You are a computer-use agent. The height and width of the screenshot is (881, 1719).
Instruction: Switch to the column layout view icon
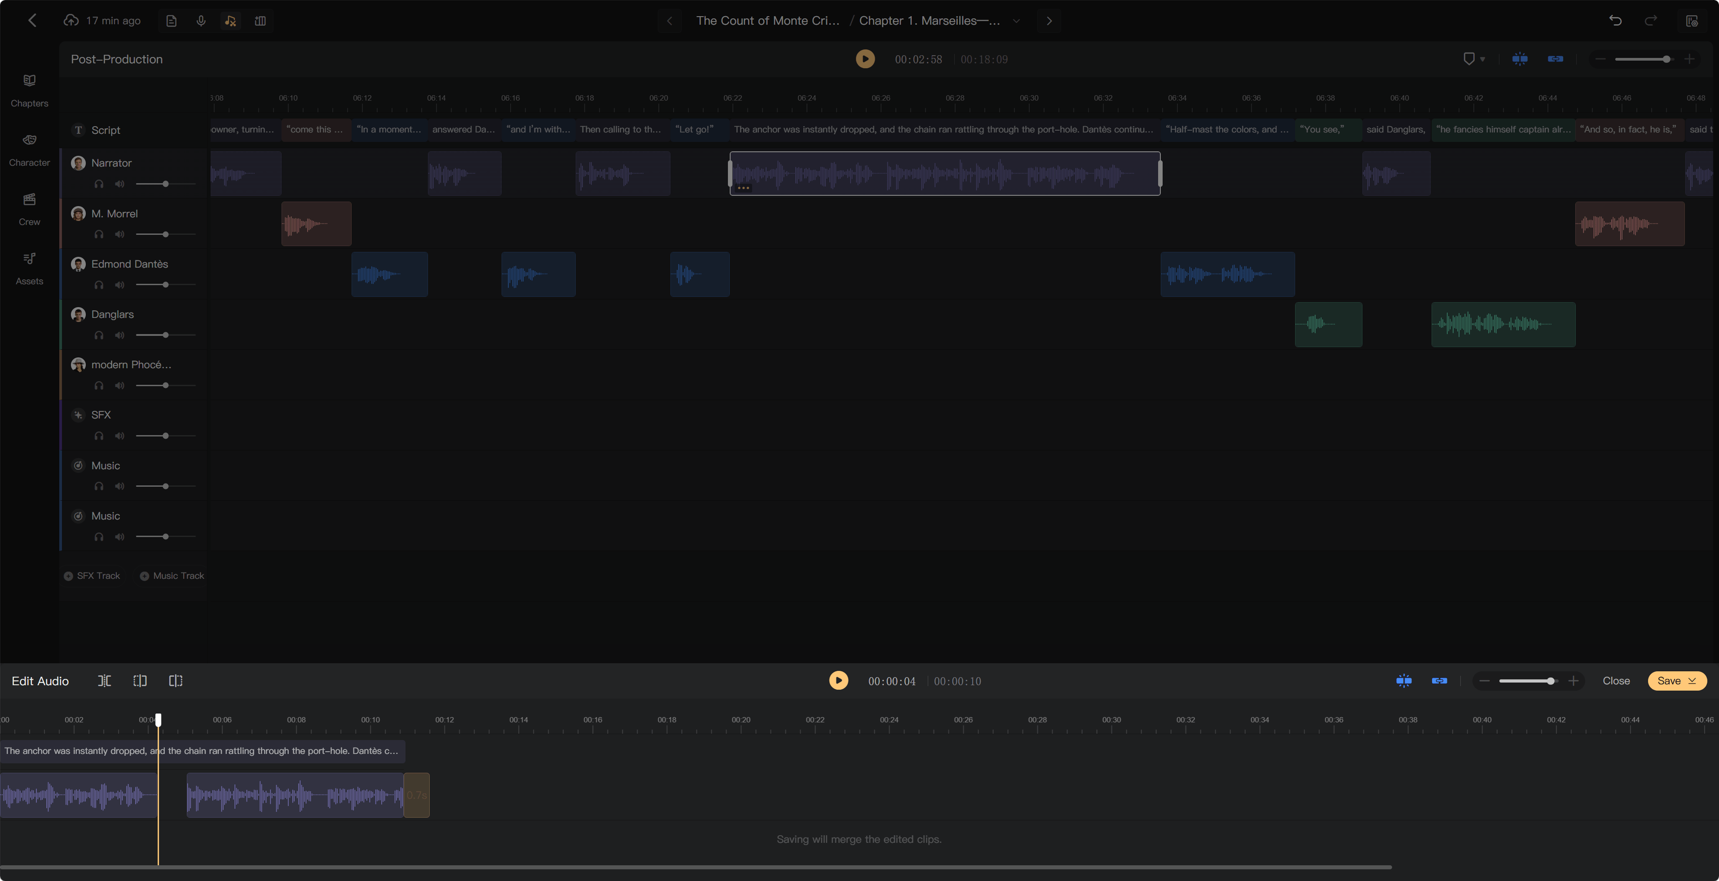[x=260, y=21]
